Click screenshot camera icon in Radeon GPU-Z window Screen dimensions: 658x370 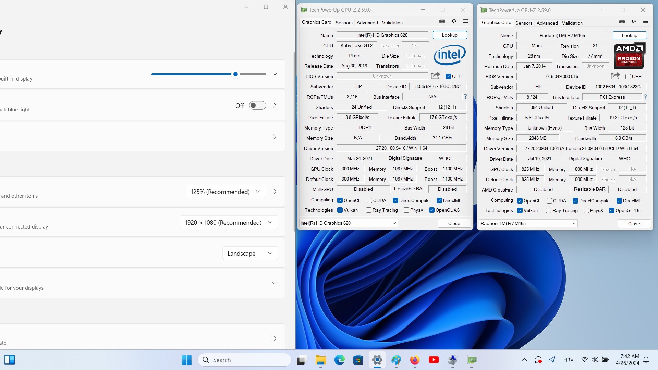(622, 22)
